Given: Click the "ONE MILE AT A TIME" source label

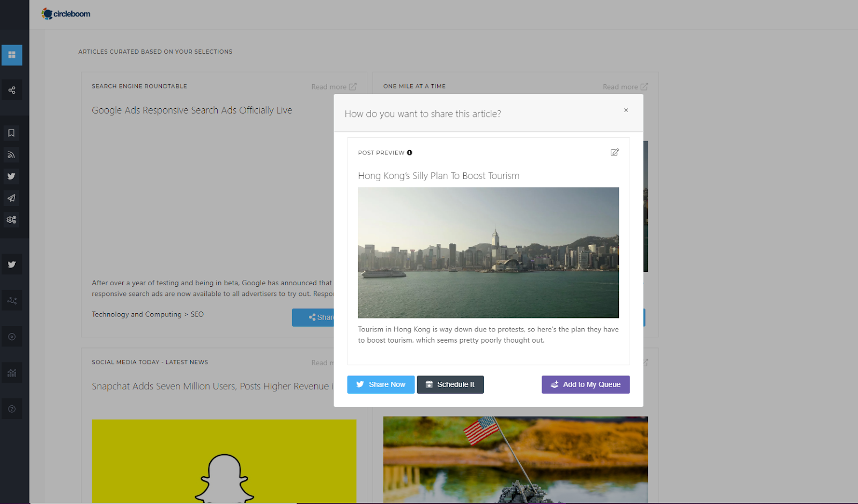Looking at the screenshot, I should pos(415,86).
